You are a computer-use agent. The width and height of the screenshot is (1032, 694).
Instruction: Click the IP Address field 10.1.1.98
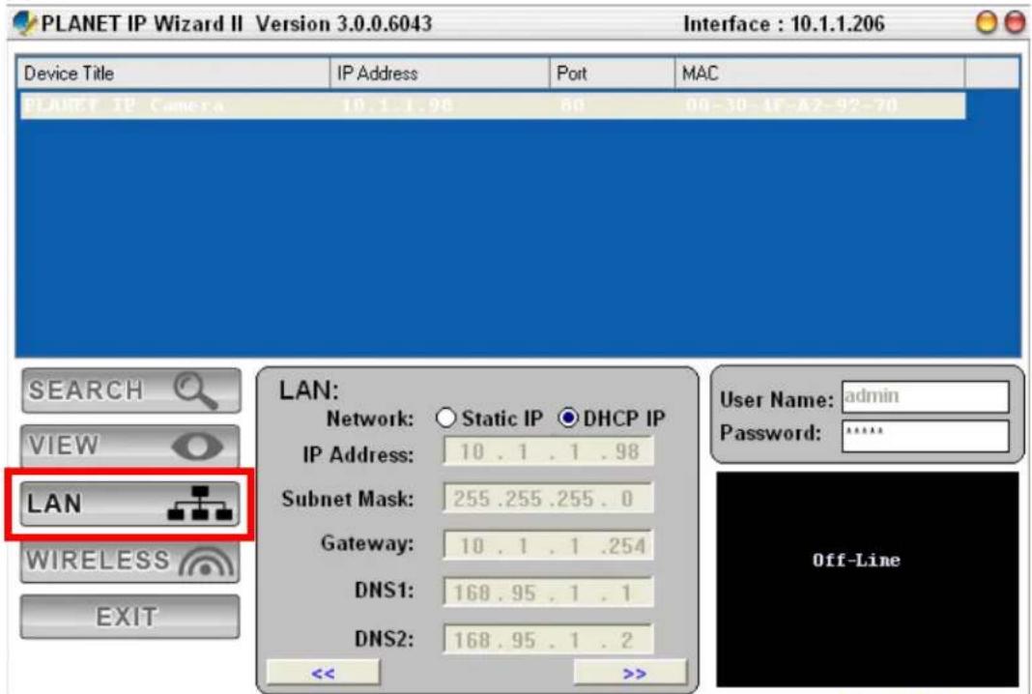click(548, 451)
